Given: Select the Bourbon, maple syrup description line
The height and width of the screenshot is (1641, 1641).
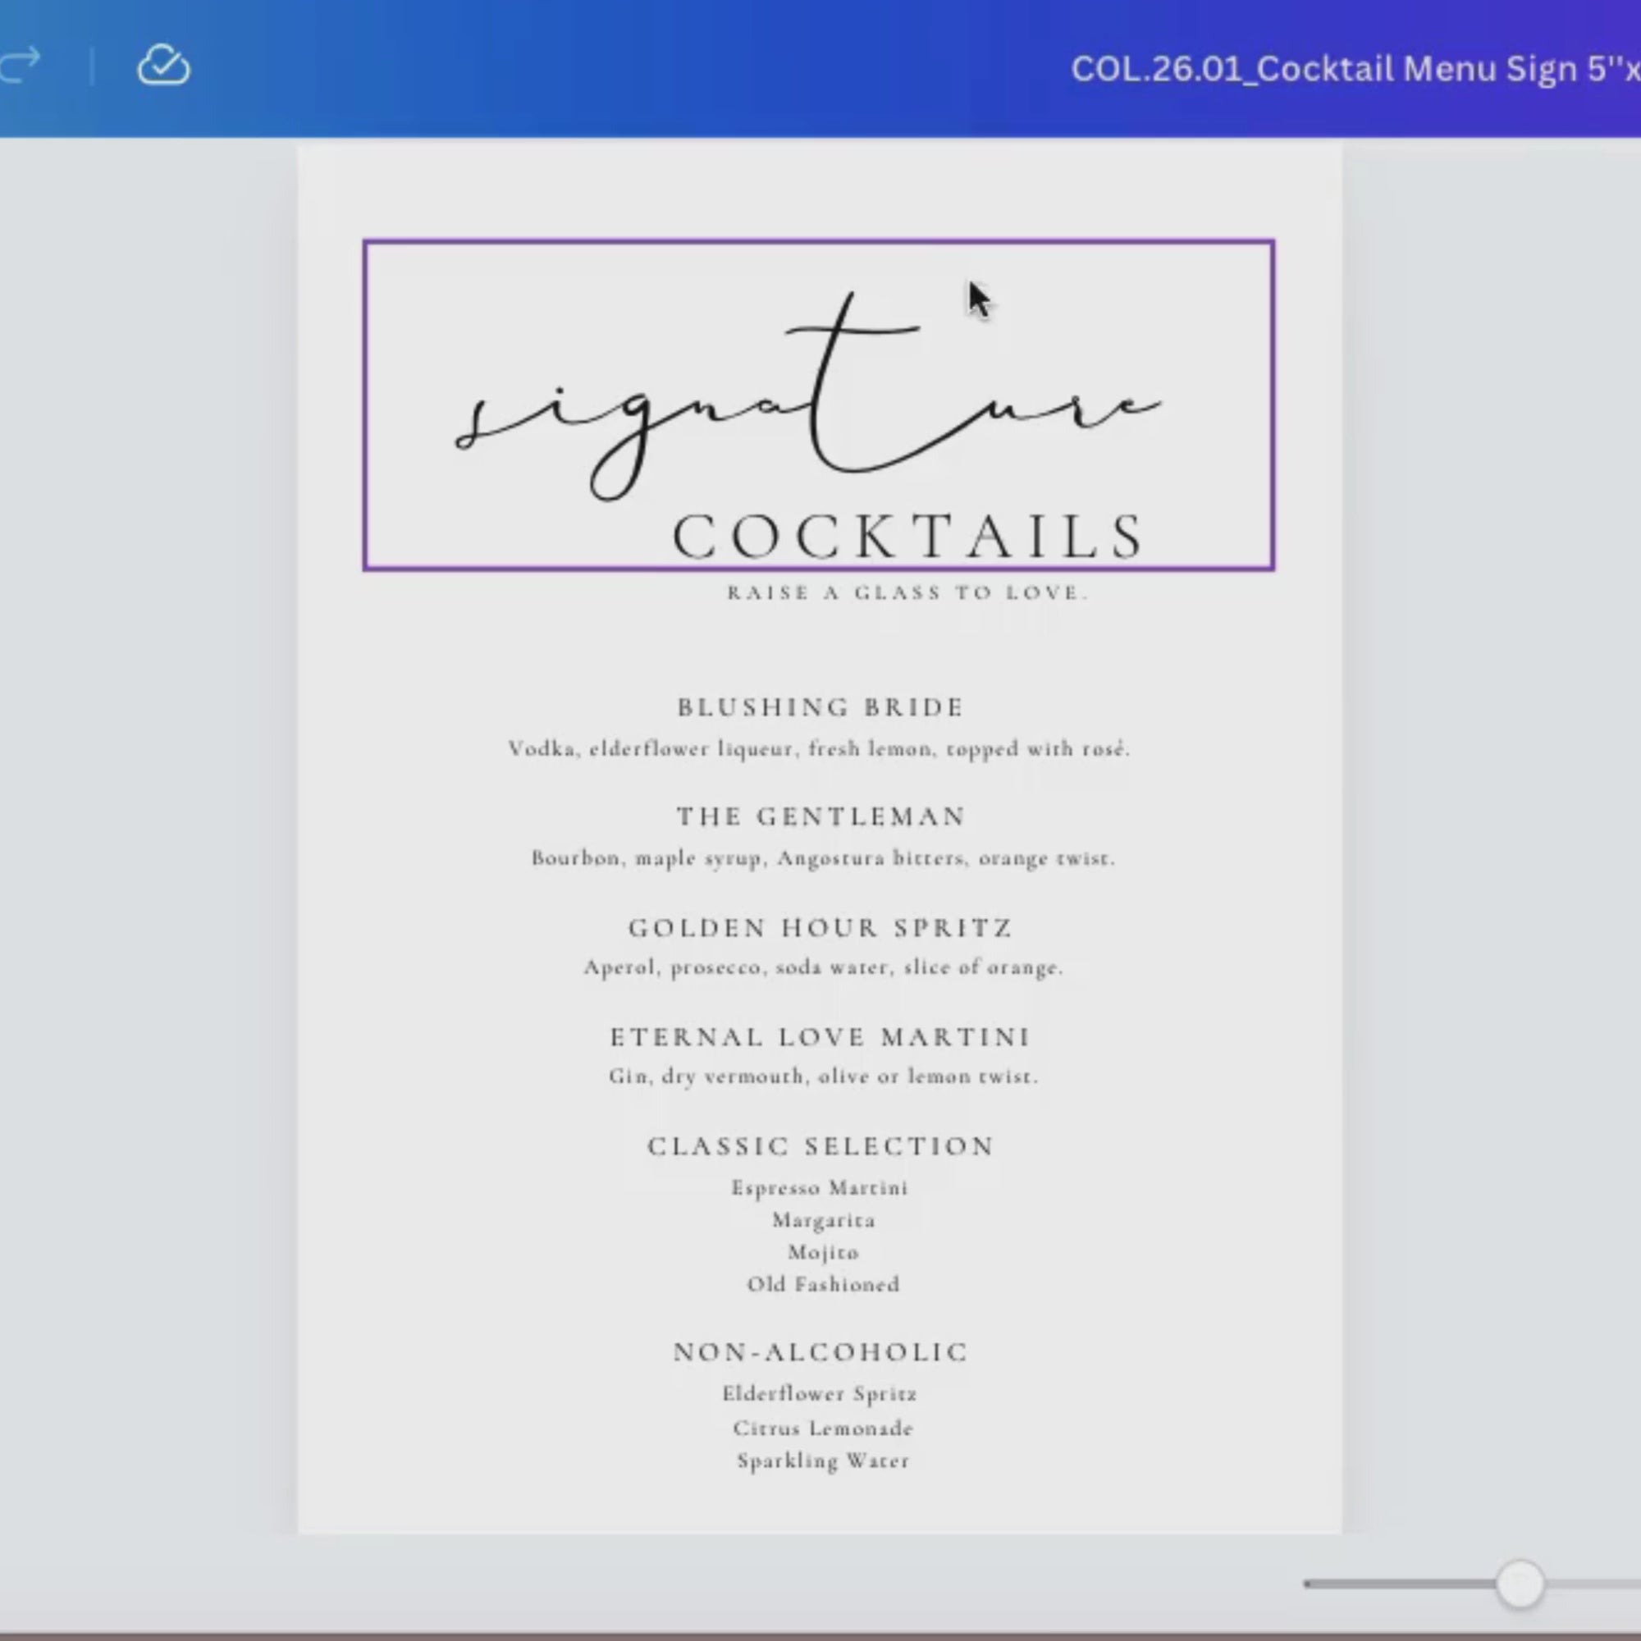Looking at the screenshot, I should click(823, 859).
